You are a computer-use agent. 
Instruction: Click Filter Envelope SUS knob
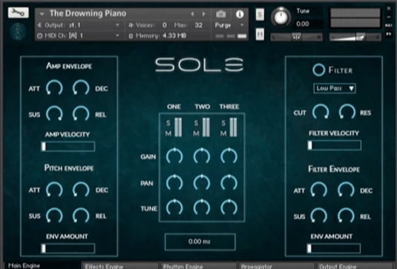pyautogui.click(x=319, y=216)
